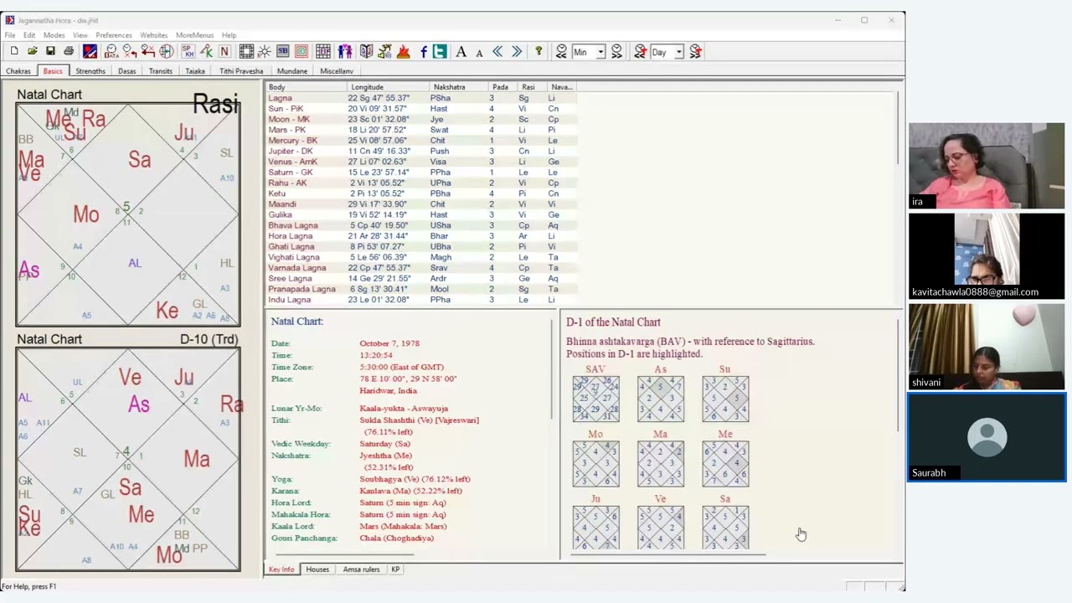
Task: Switch to the Miscellany tab
Action: 337,71
